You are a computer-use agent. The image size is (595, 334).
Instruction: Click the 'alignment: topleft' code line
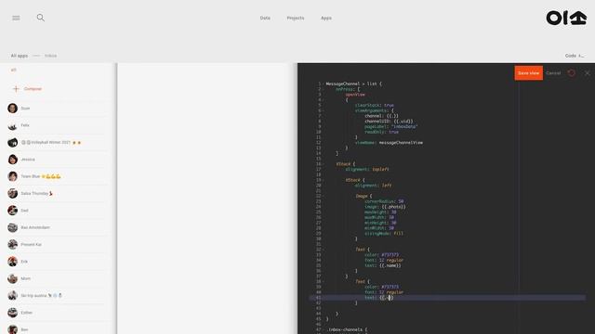tap(367, 169)
